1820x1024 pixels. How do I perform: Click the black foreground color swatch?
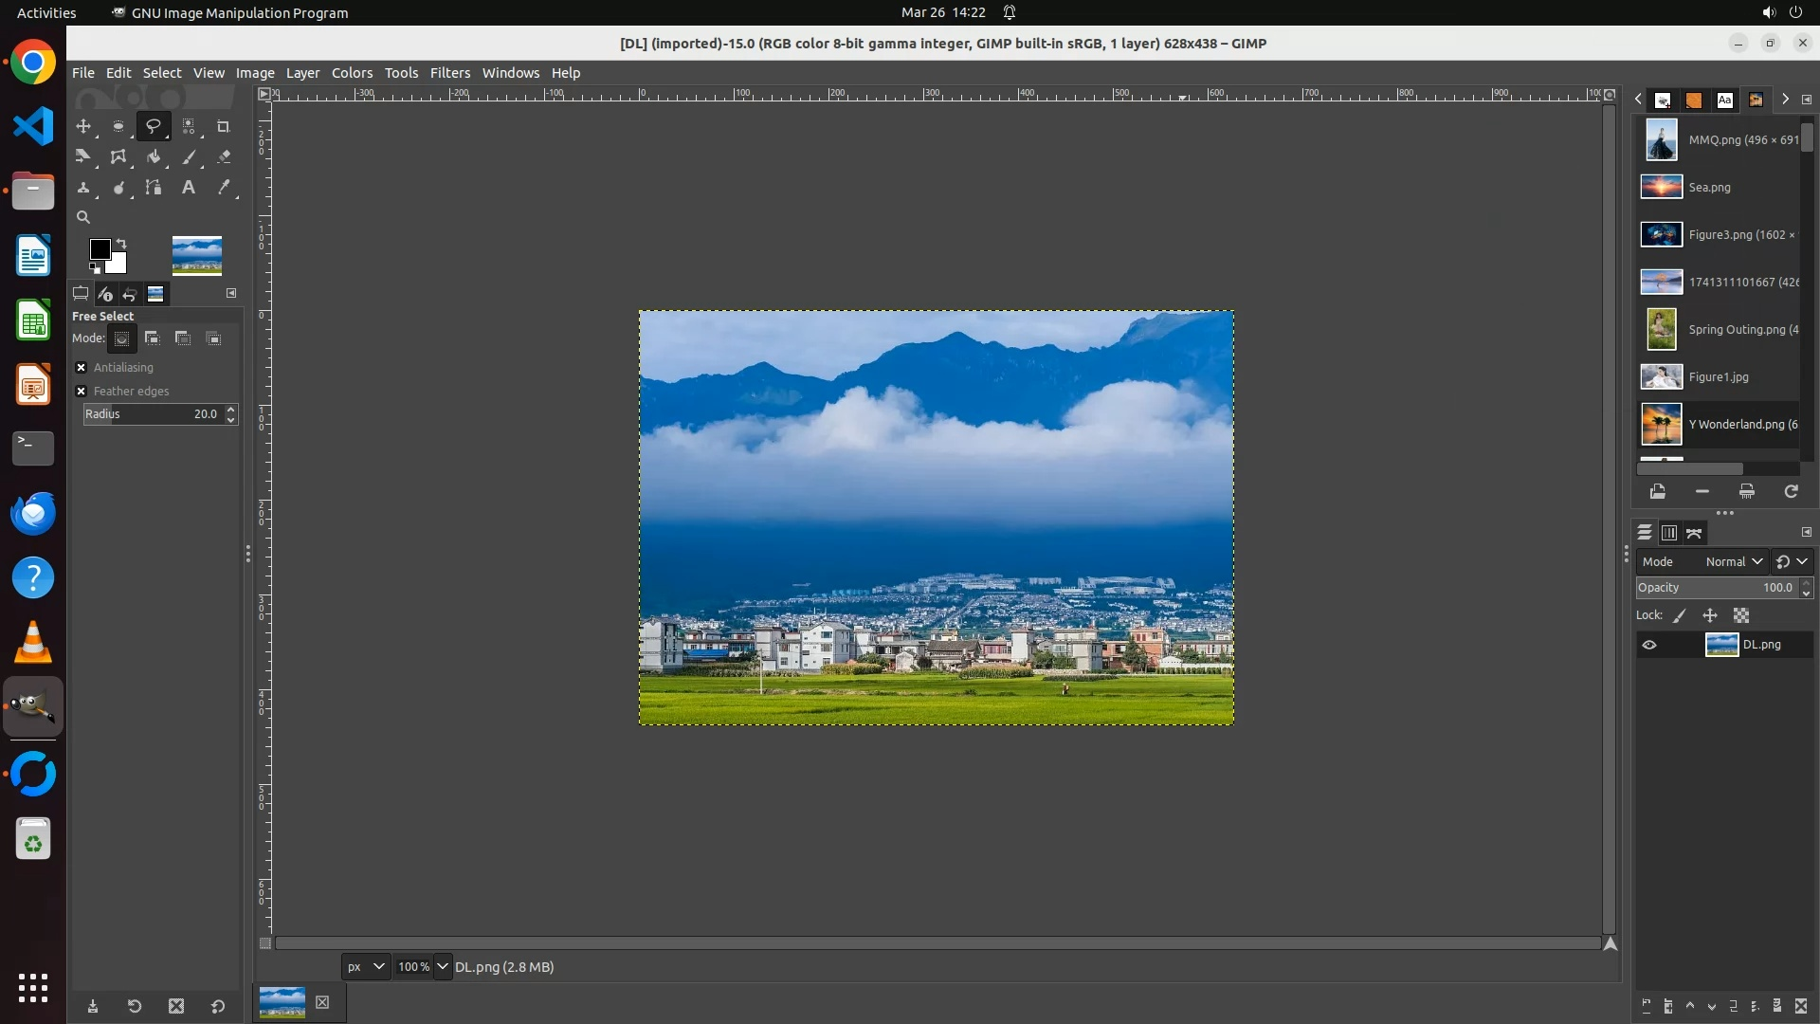coord(99,248)
